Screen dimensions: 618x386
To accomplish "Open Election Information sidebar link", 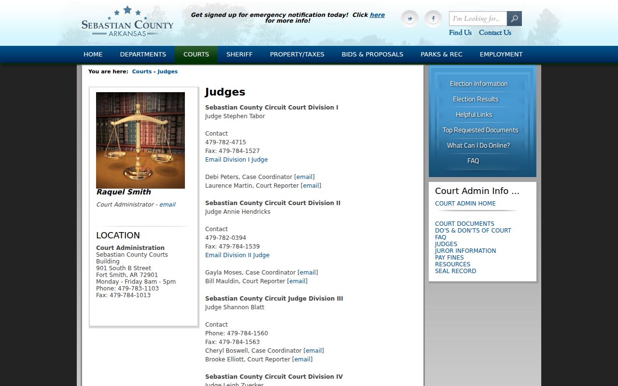I will click(x=479, y=84).
